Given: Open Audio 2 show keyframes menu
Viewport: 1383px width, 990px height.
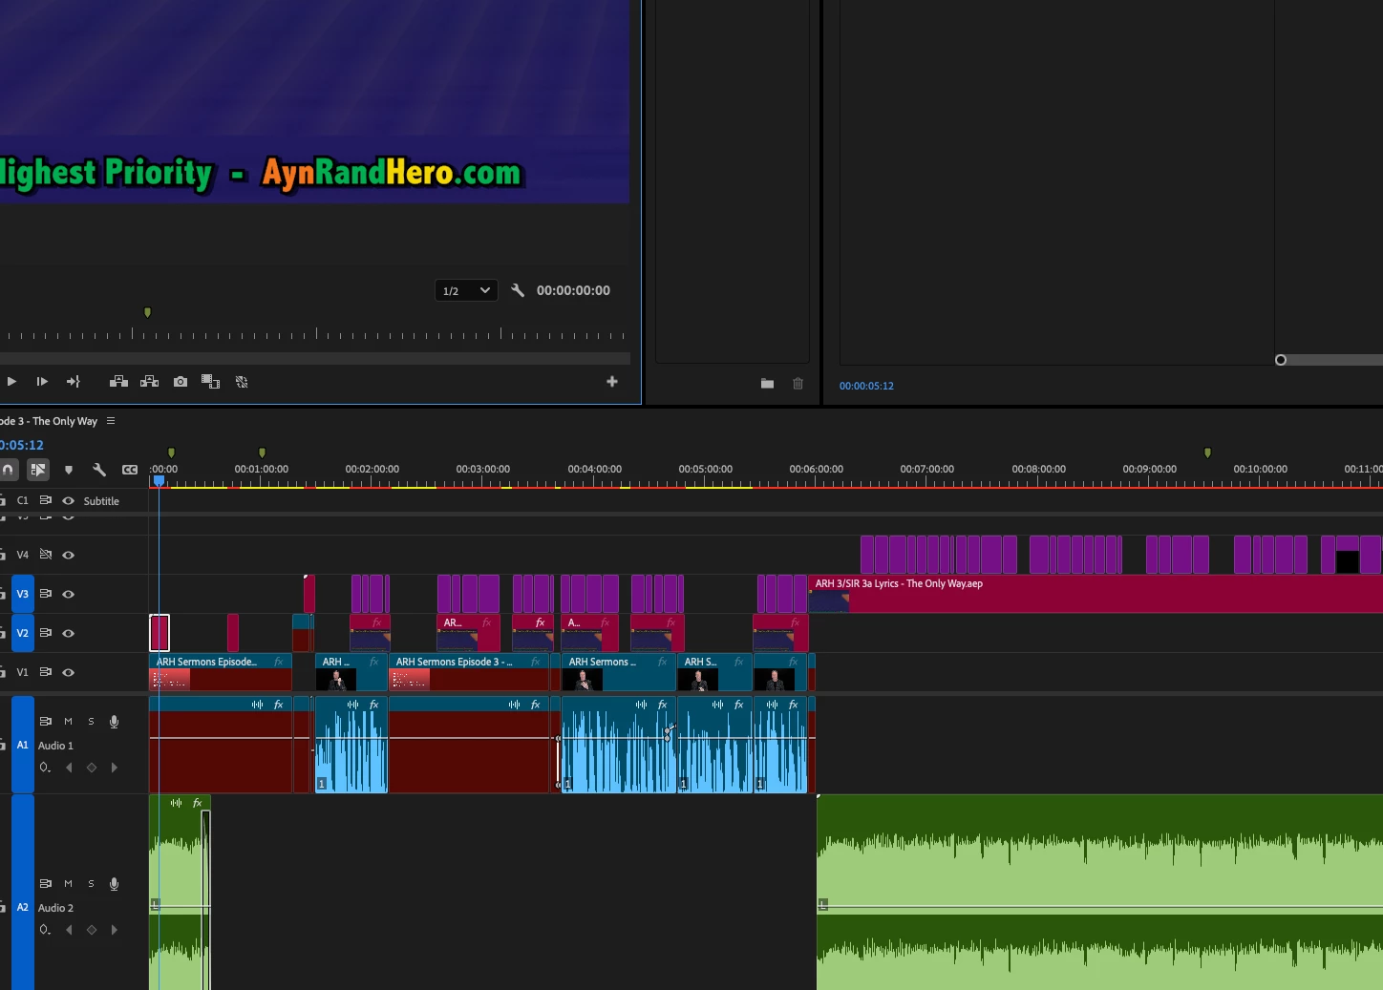Looking at the screenshot, I should point(45,930).
